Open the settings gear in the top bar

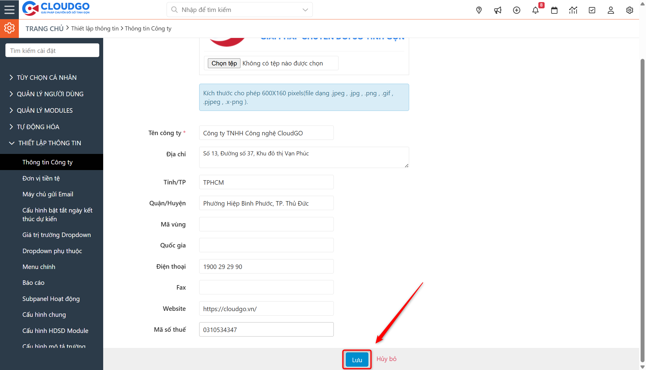pos(630,10)
